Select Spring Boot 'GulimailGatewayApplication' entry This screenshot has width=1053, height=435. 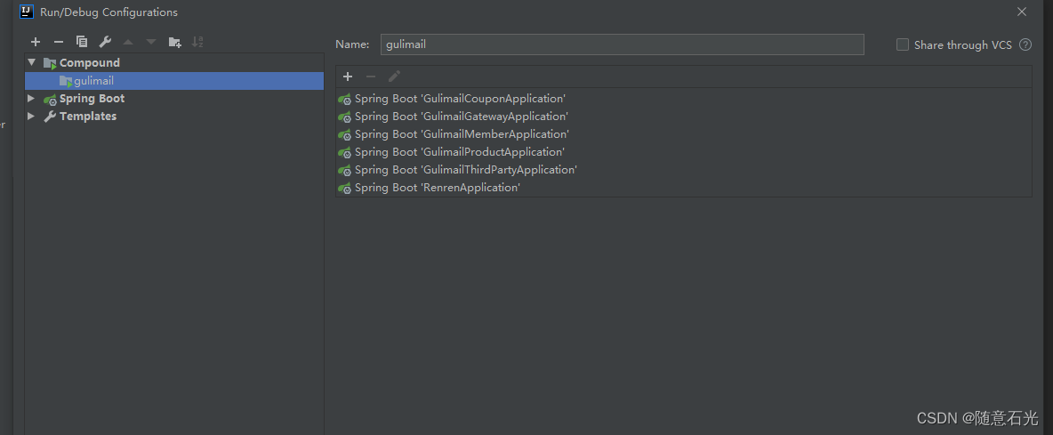pos(684,117)
